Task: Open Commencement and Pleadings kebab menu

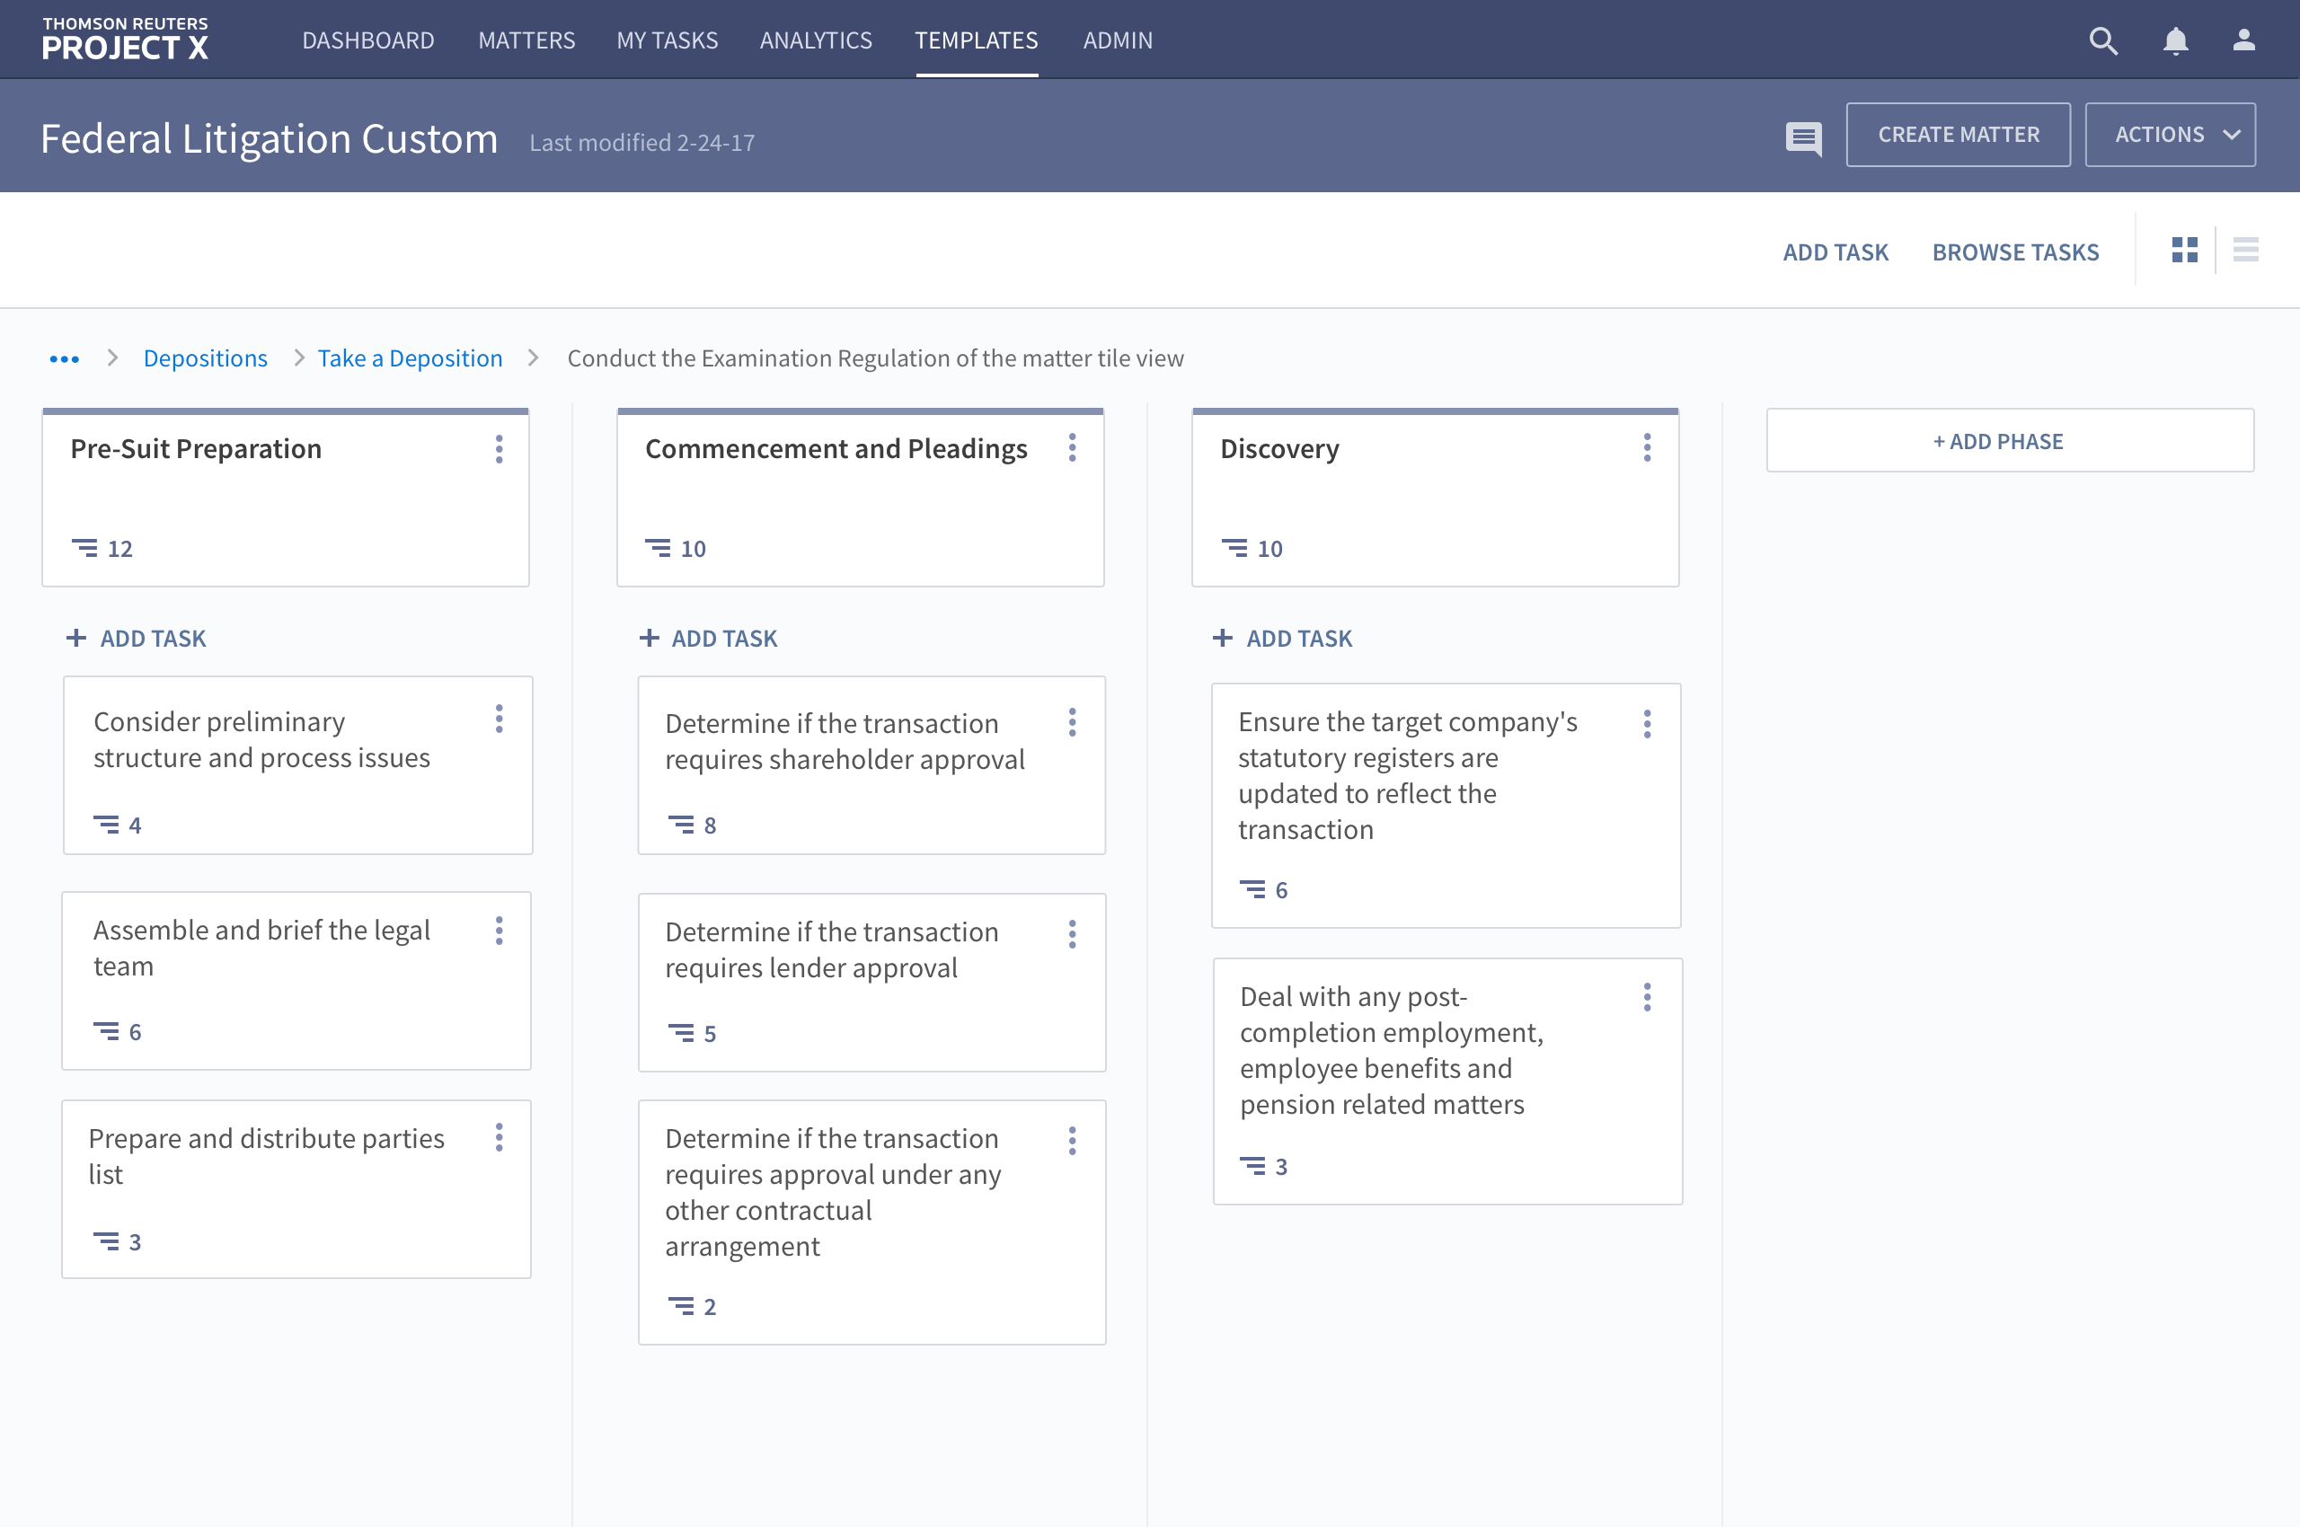Action: [x=1072, y=448]
